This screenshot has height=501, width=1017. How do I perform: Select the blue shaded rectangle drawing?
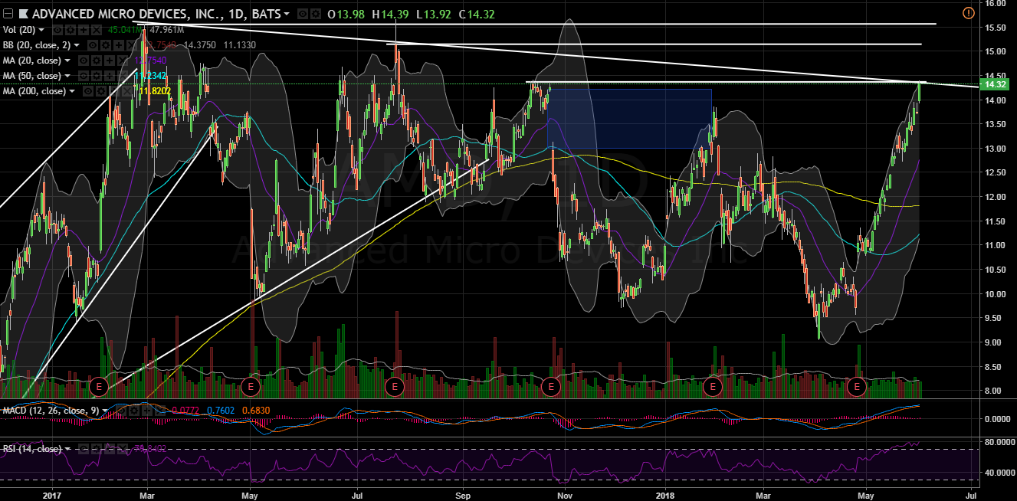point(629,119)
